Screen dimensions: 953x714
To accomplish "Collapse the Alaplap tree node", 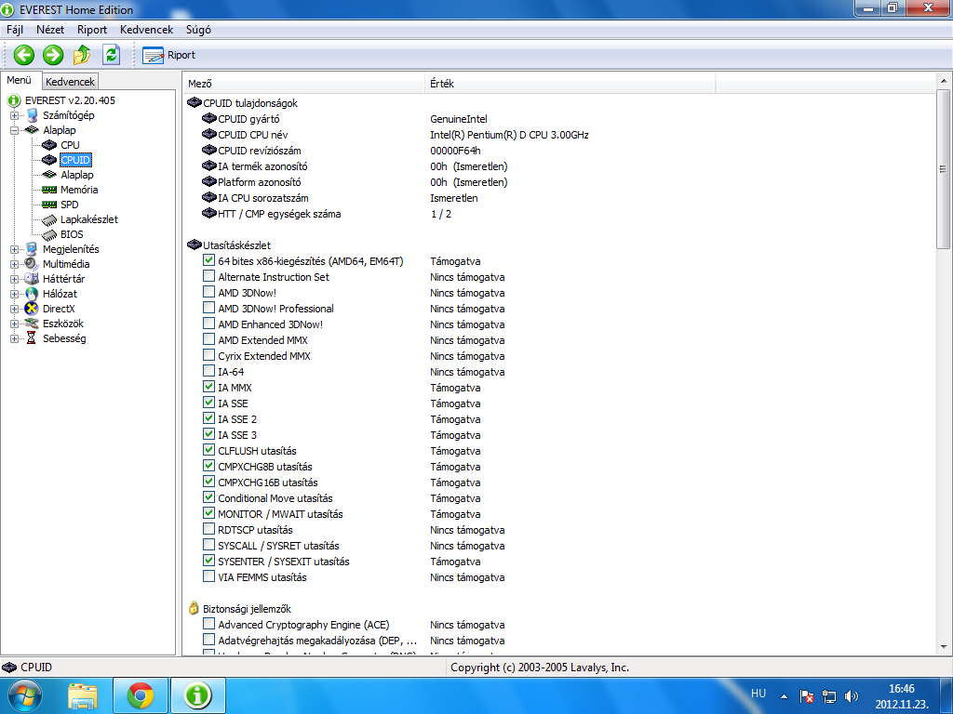I will (x=14, y=130).
